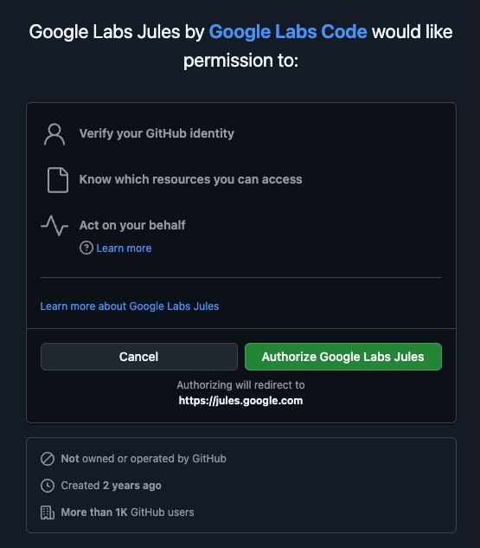Image resolution: width=480 pixels, height=548 pixels.
Task: Click the clock icon beside Created date
Action: [48, 486]
